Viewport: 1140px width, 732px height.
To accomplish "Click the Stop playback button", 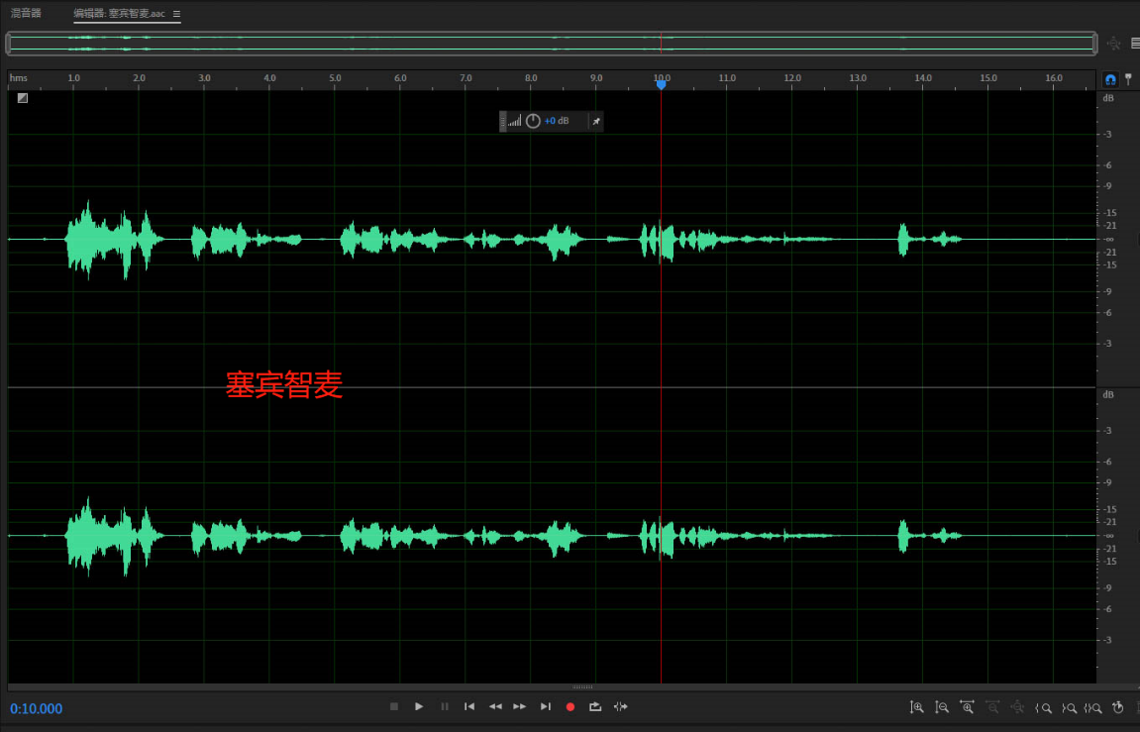I will click(x=394, y=706).
